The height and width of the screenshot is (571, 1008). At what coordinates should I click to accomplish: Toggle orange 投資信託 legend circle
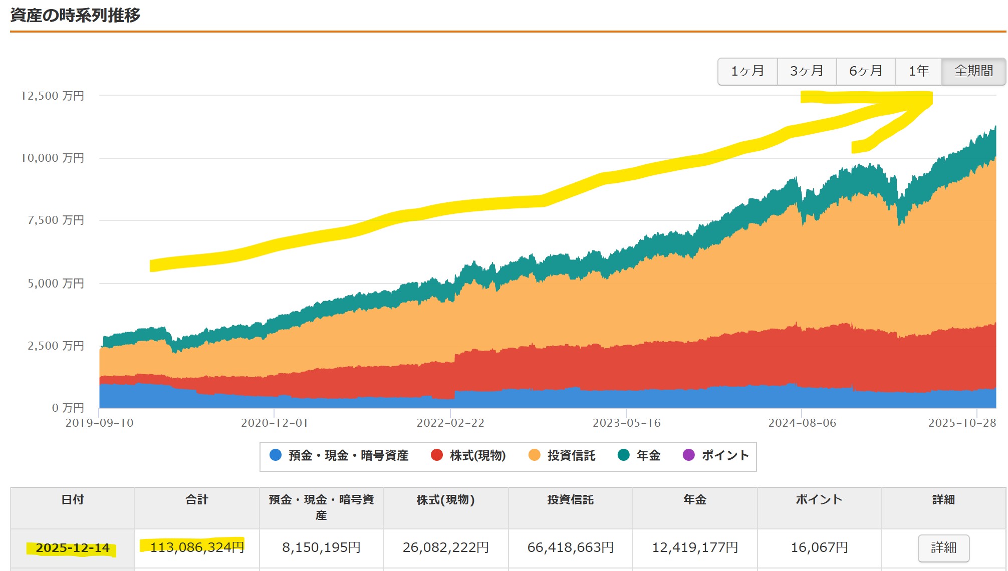[535, 455]
